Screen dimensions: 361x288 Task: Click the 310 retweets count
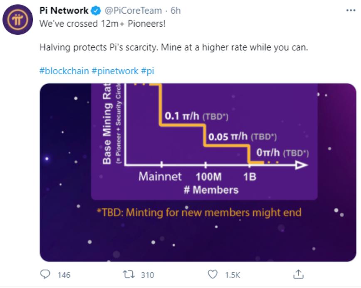point(147,275)
